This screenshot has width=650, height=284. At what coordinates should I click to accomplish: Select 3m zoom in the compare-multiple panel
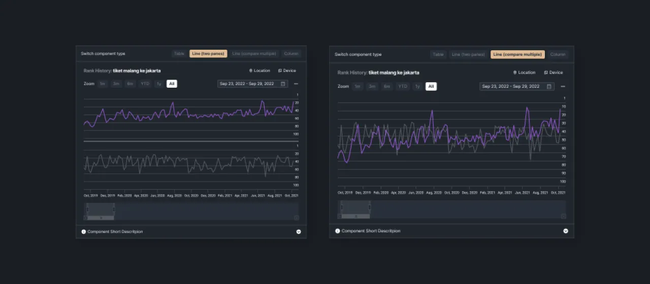(x=372, y=86)
